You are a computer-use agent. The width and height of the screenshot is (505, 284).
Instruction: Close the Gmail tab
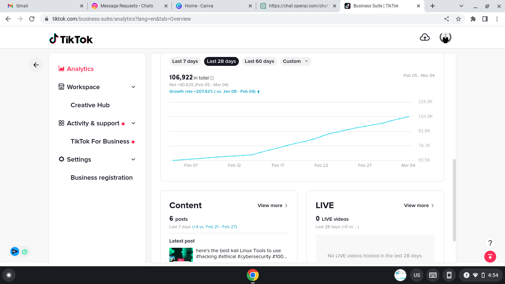82,6
